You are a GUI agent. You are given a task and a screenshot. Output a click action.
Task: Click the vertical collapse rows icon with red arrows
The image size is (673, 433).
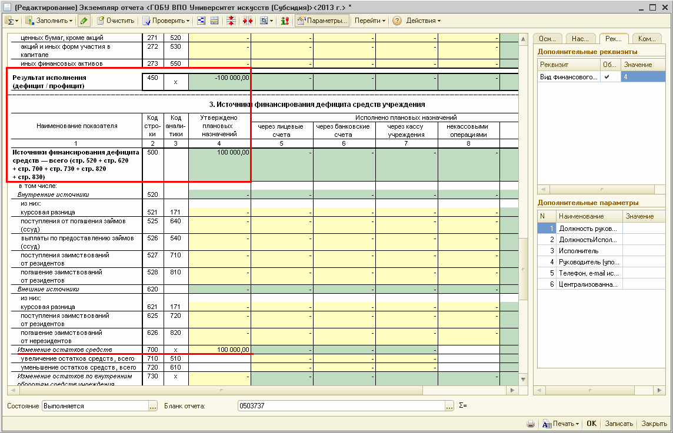click(231, 21)
